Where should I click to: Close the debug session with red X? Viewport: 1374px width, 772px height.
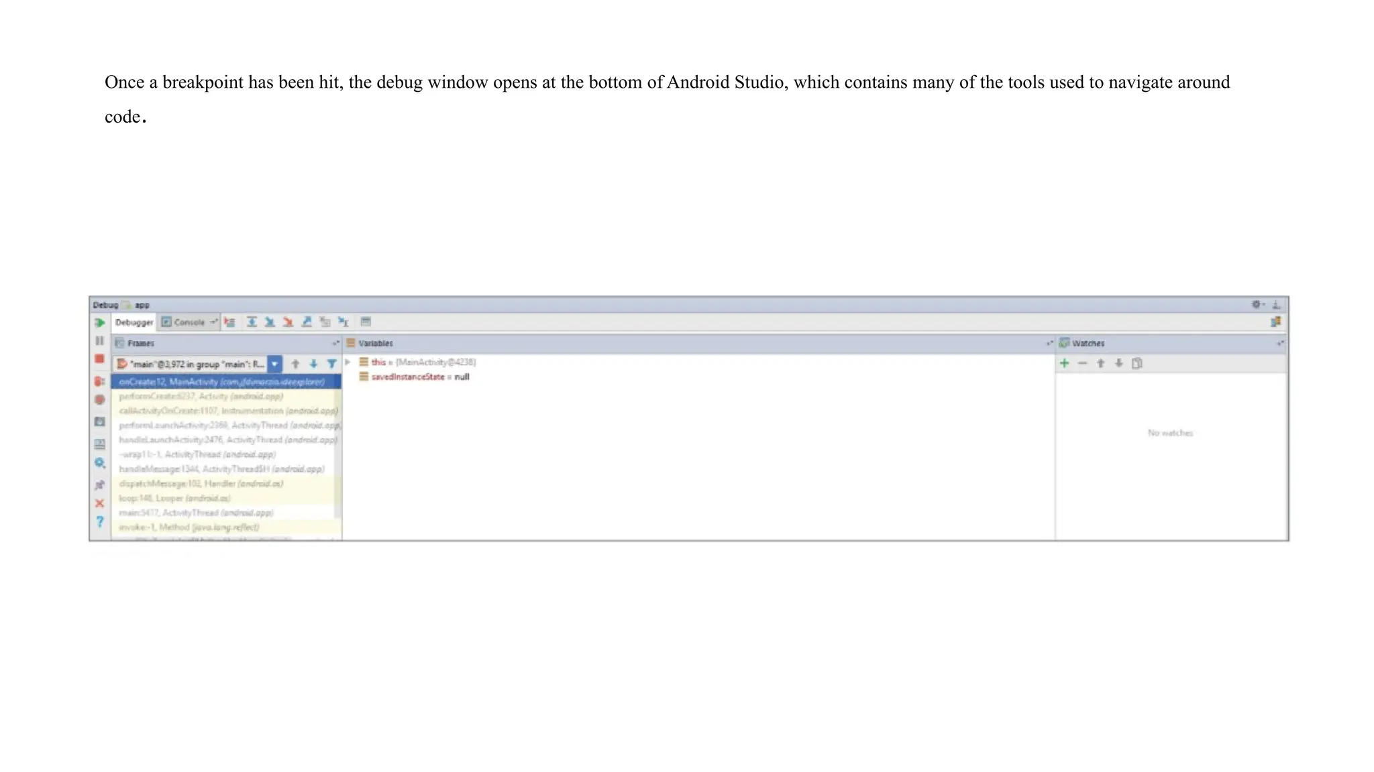tap(100, 503)
